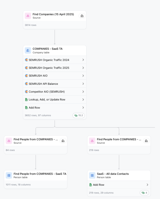Click the blue company table icon
Image resolution: width=160 pixels, height=199 pixels.
pos(28,50)
